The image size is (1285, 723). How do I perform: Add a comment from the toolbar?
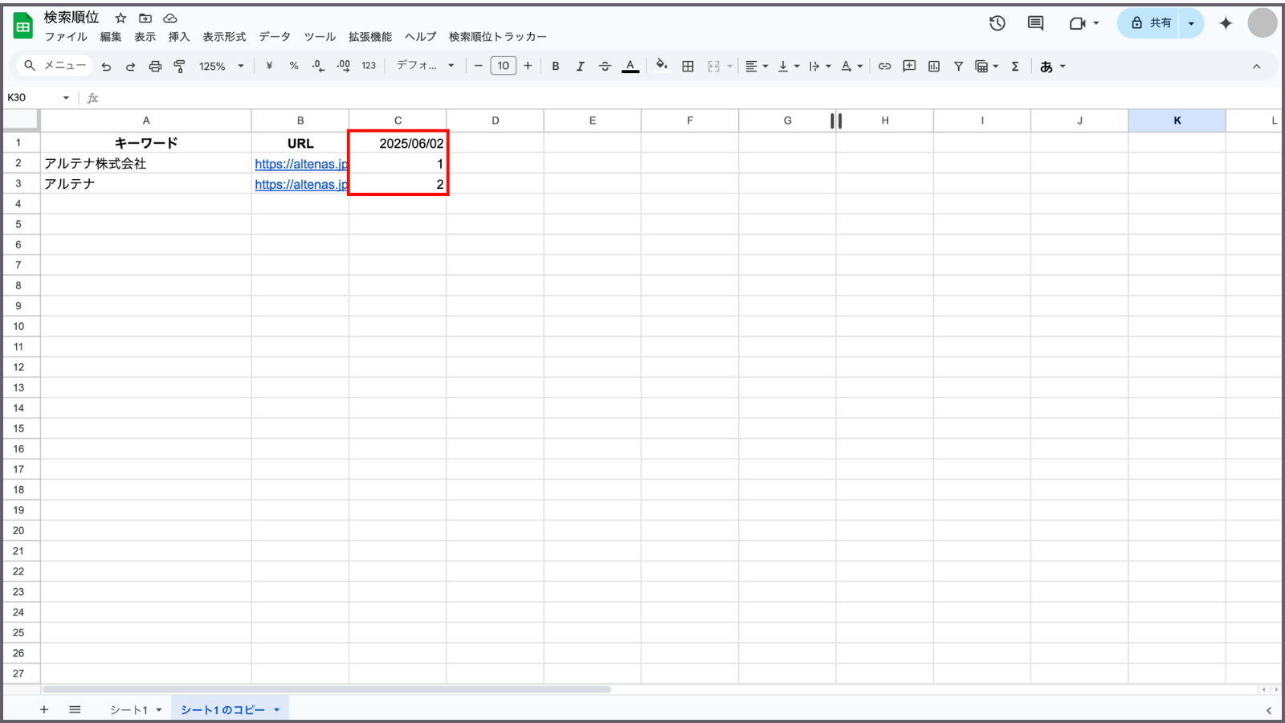(x=909, y=66)
